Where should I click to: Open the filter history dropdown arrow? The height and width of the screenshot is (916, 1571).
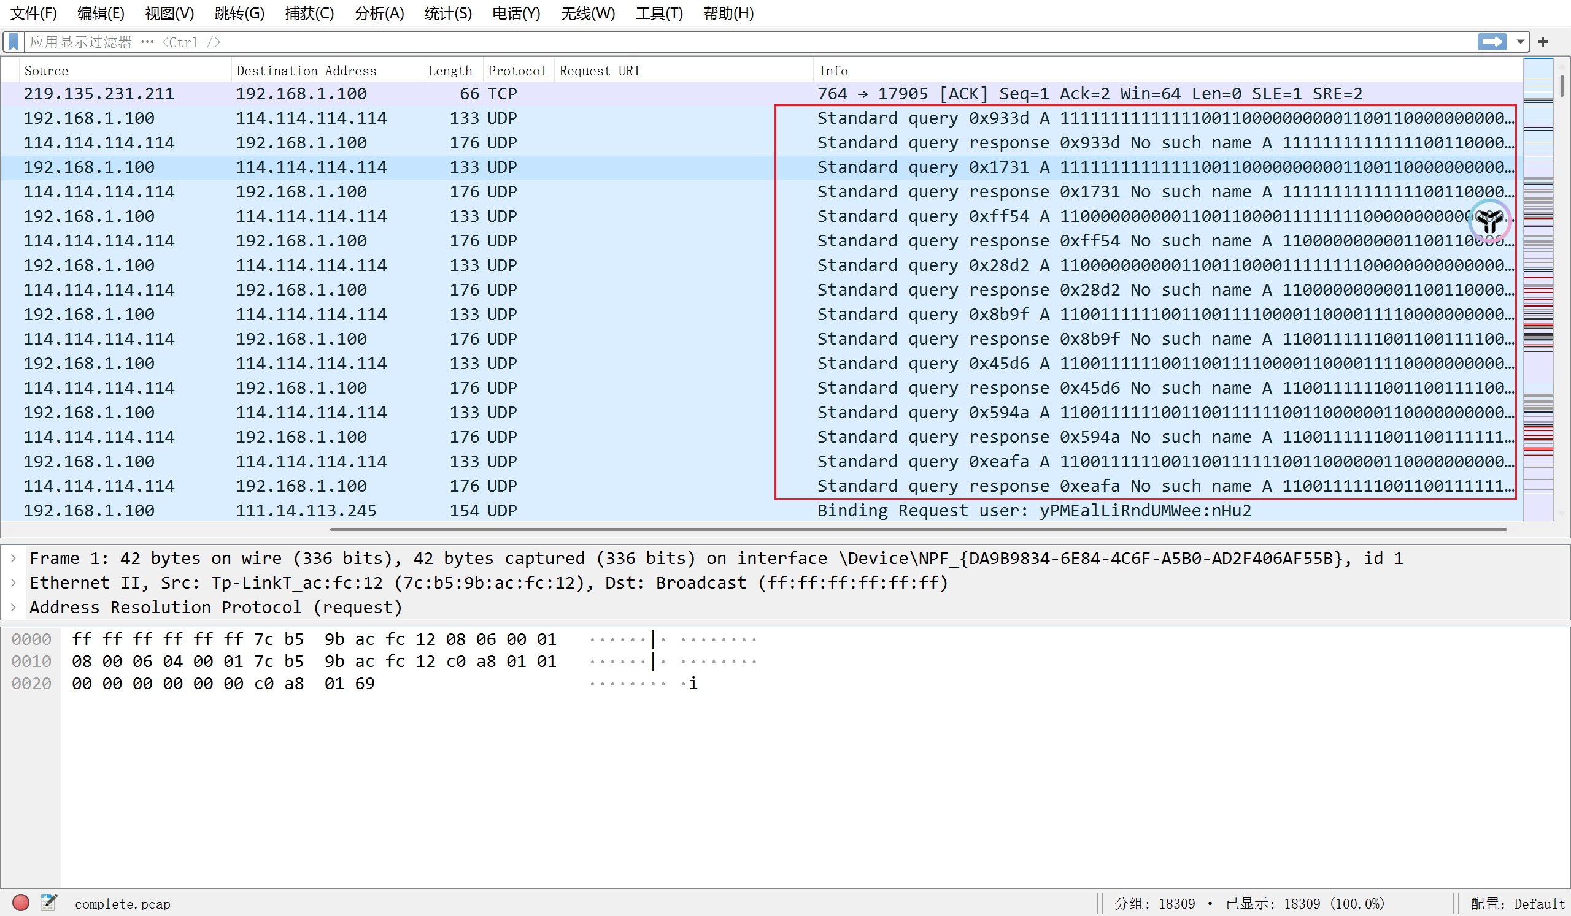tap(1521, 42)
